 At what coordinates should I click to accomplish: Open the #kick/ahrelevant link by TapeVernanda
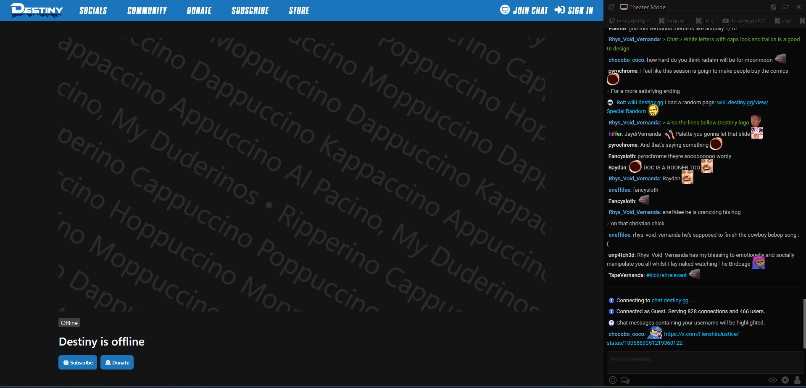(x=666, y=275)
